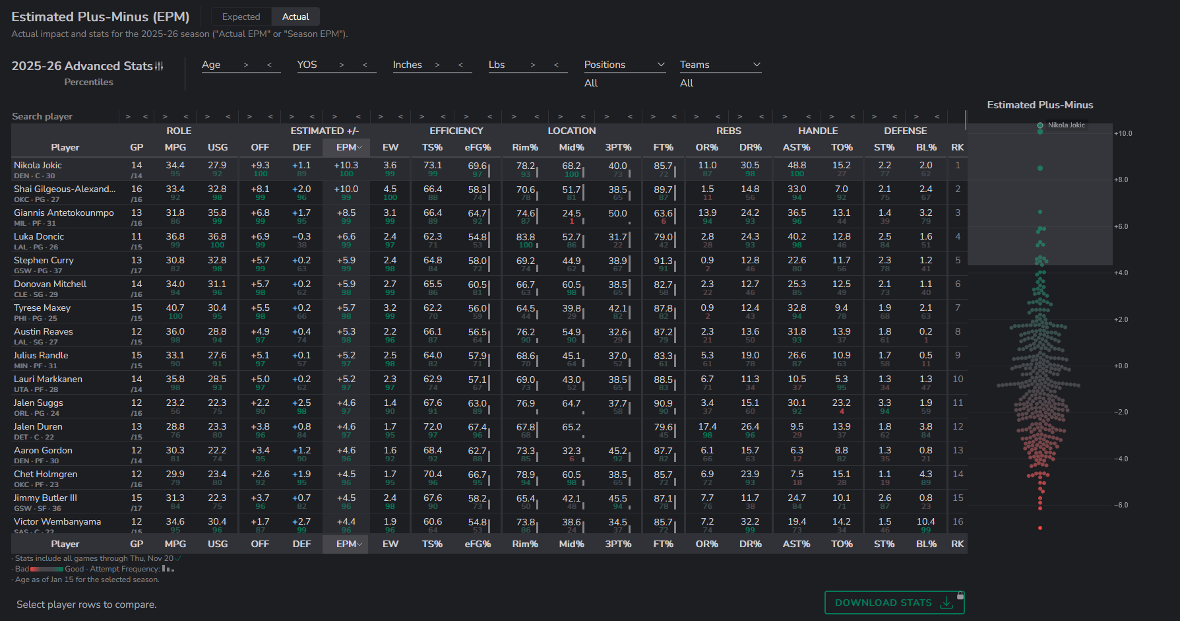
Task: Switch to Actual EPM view
Action: (x=295, y=16)
